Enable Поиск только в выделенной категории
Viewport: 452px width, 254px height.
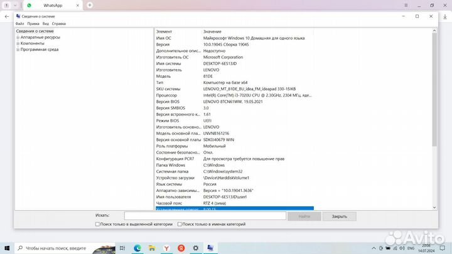point(97,224)
